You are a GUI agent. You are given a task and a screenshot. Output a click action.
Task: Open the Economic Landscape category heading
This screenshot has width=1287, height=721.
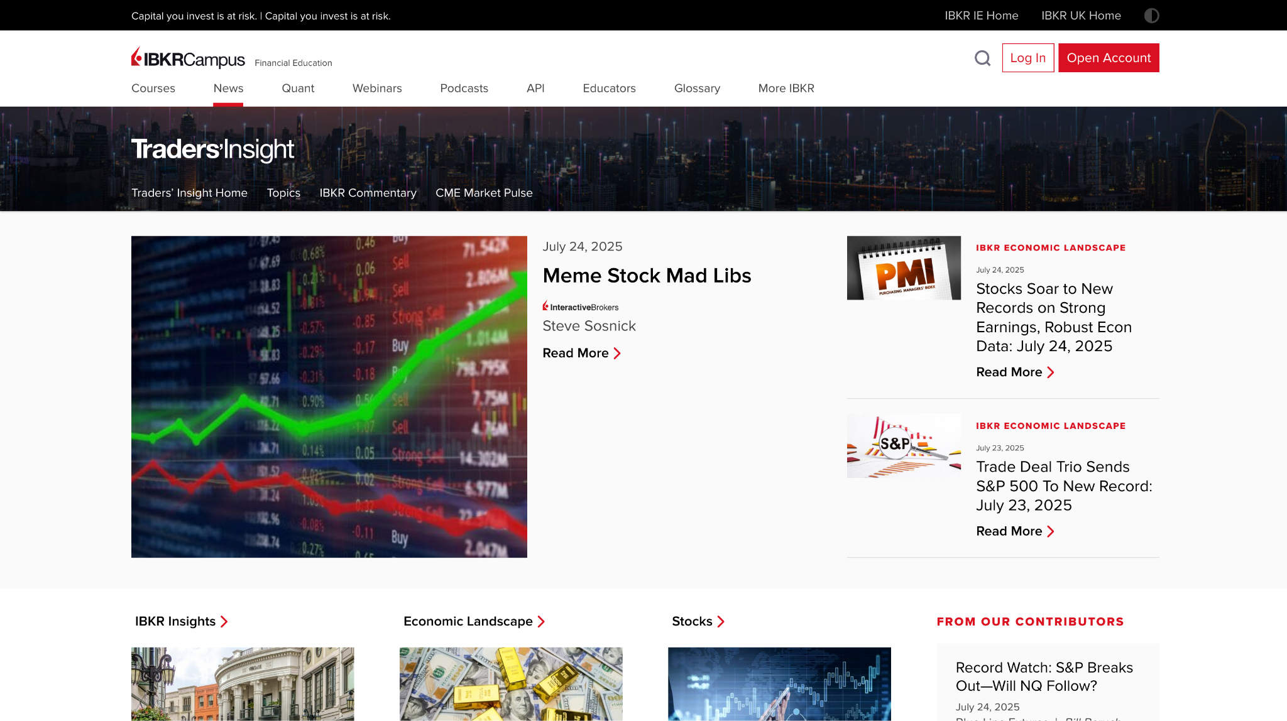pos(474,621)
